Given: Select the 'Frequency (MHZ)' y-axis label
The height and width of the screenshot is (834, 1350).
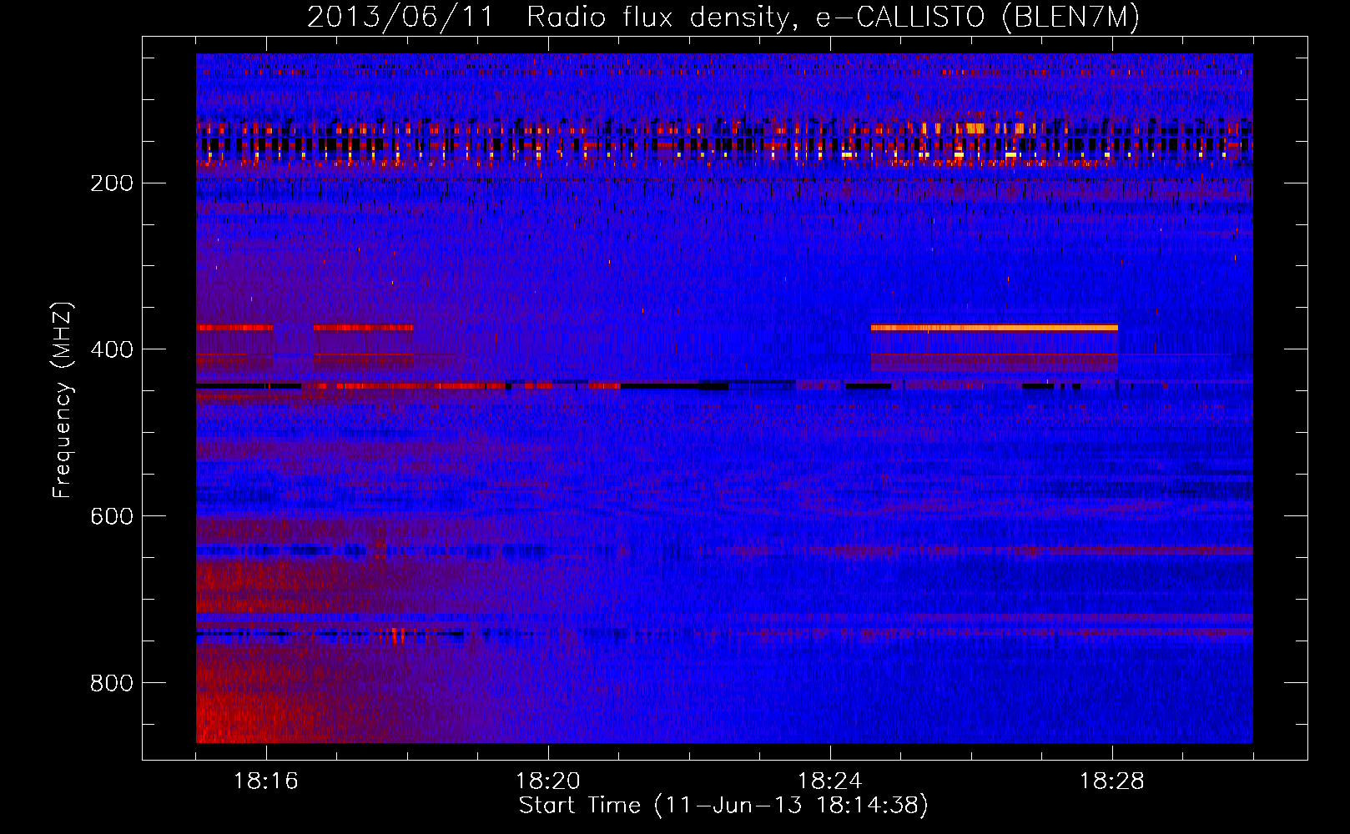Looking at the screenshot, I should point(63,400).
